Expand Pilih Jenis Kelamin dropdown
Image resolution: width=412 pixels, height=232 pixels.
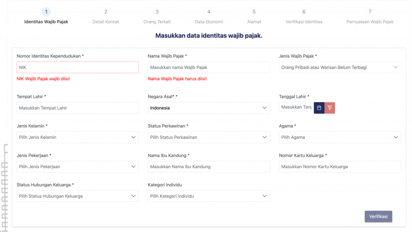pos(78,137)
